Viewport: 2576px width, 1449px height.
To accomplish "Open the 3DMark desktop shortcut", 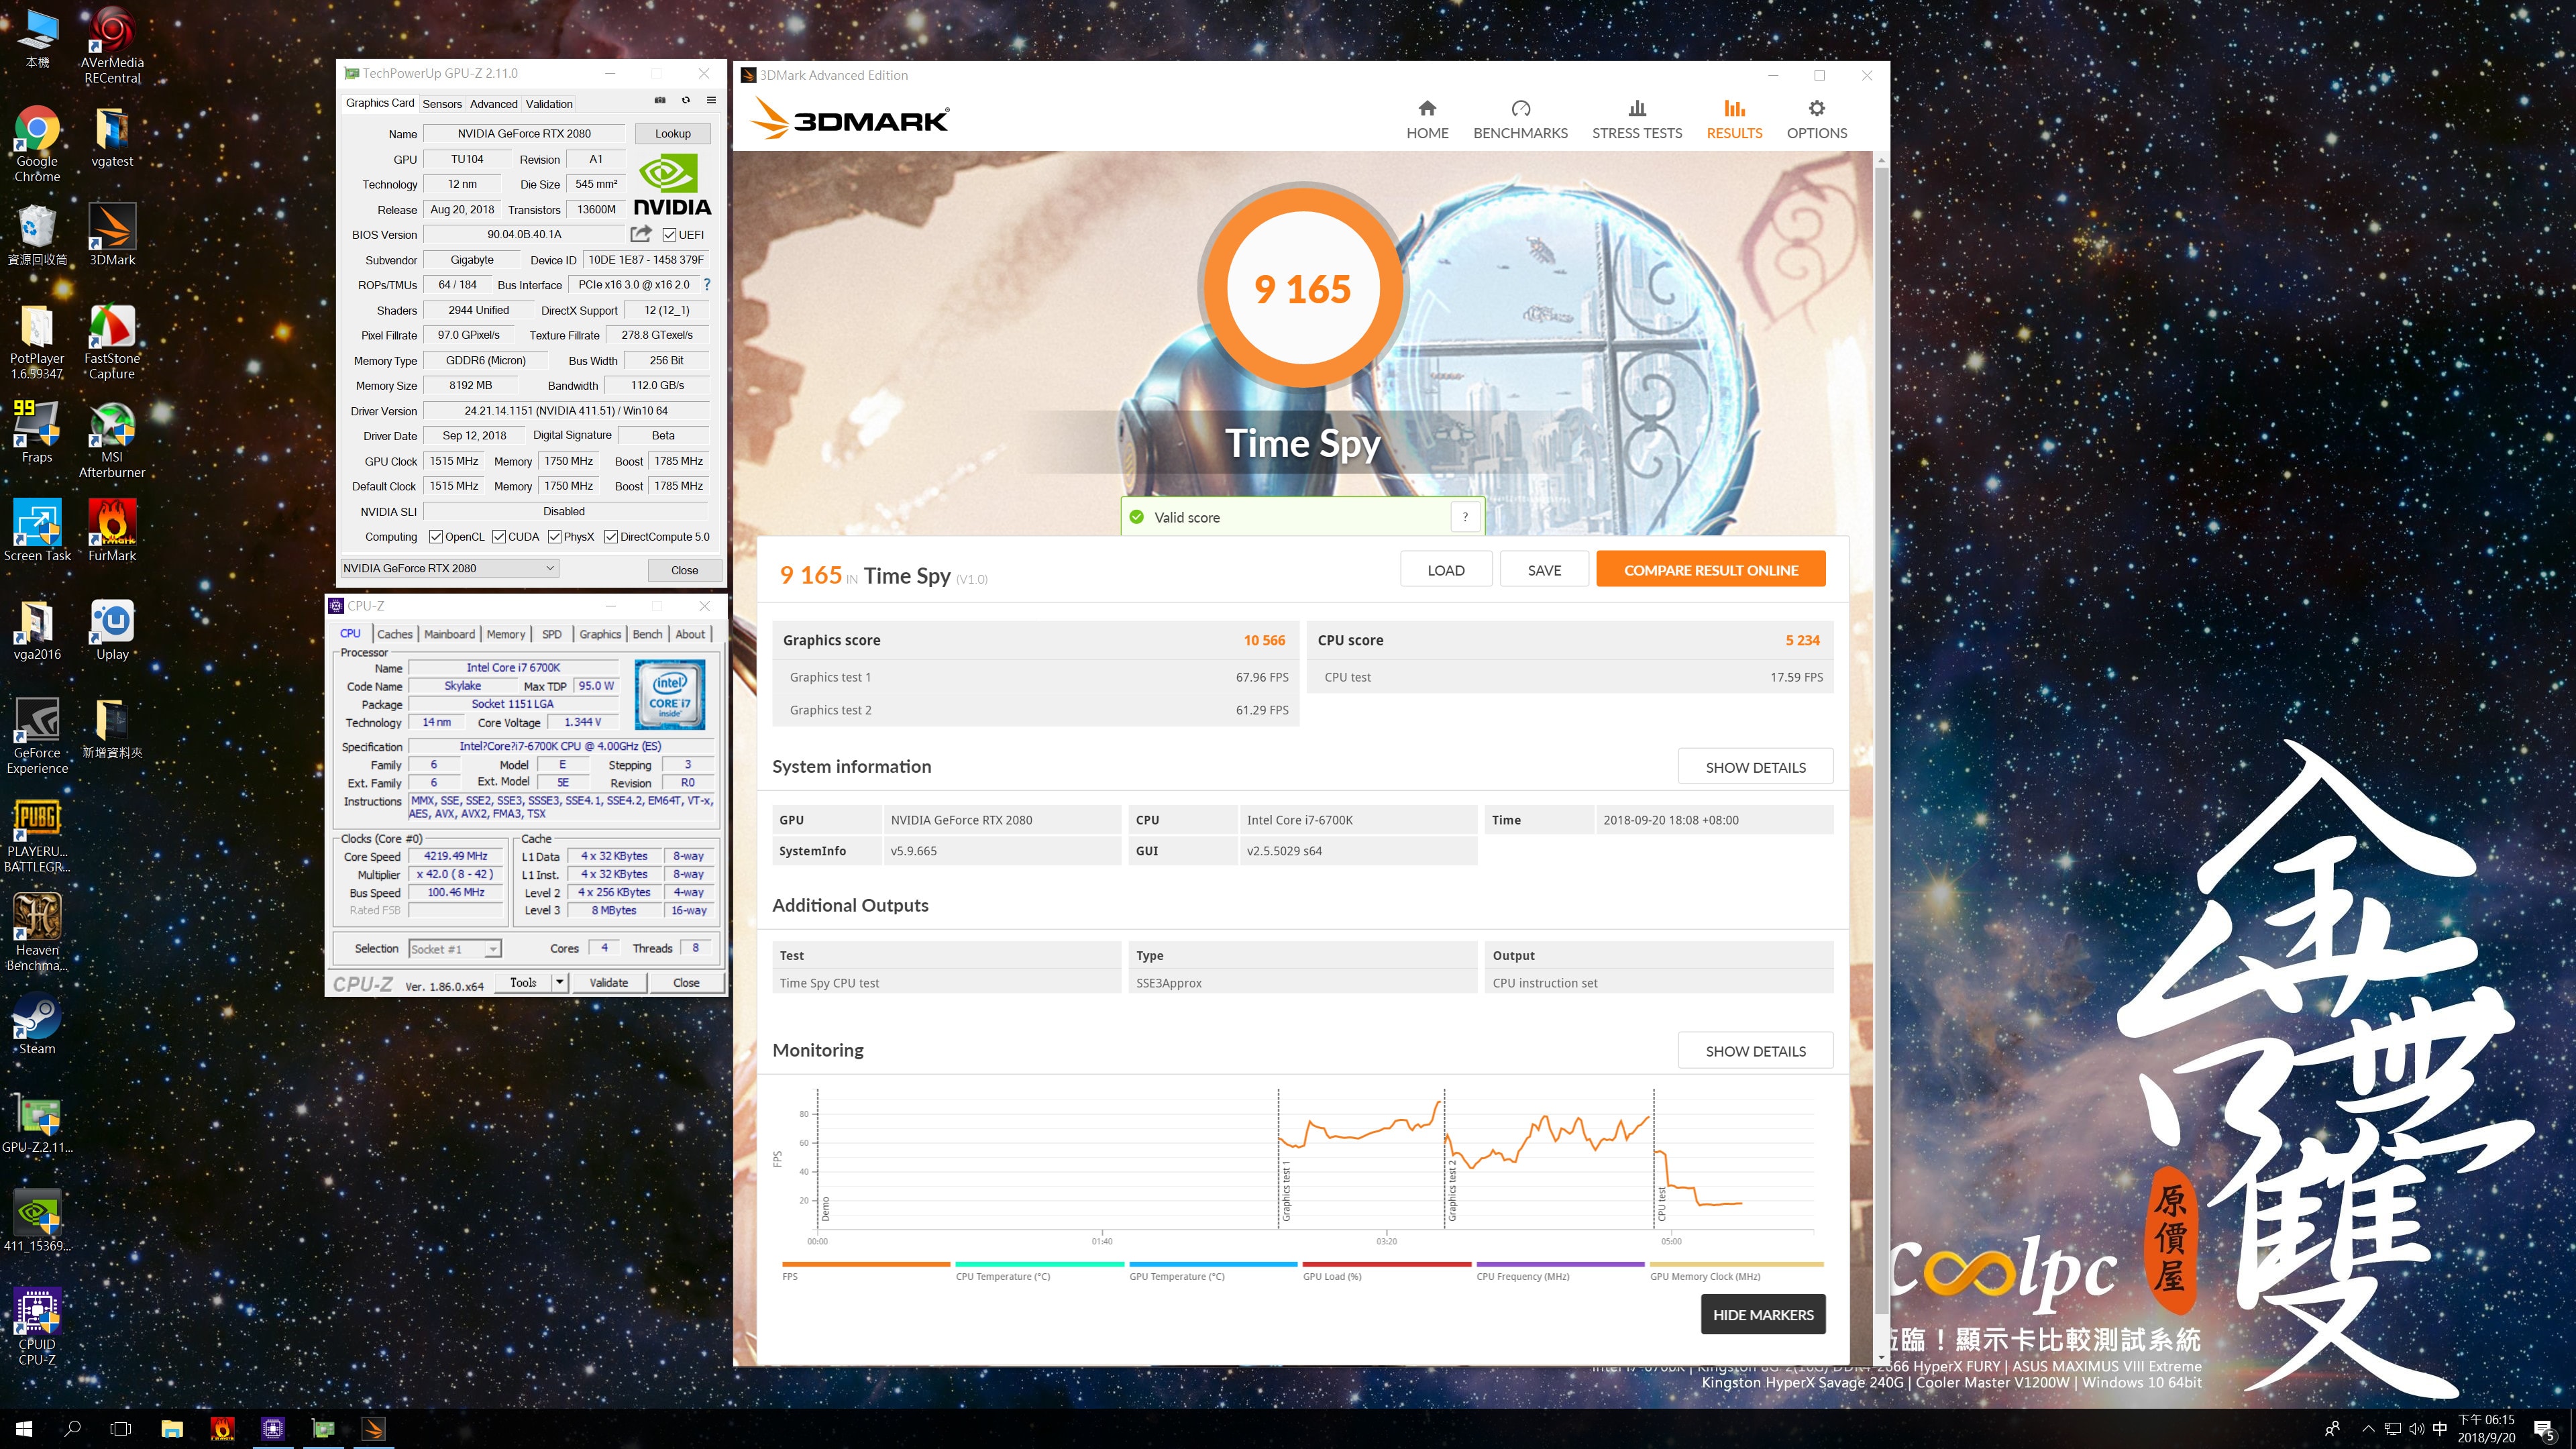I will (x=112, y=236).
